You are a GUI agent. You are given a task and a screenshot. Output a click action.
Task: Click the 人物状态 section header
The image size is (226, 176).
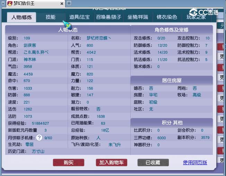point(68,30)
